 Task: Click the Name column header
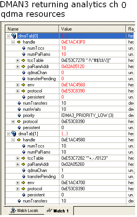click(x=32, y=29)
